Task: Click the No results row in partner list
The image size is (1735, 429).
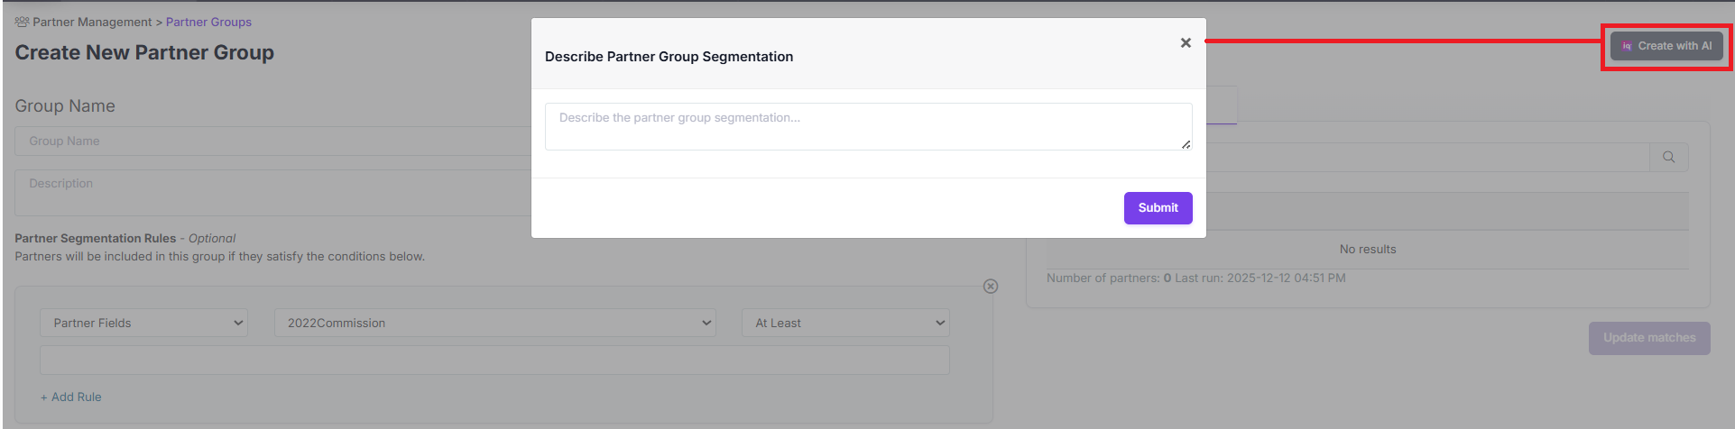Action: [1367, 249]
